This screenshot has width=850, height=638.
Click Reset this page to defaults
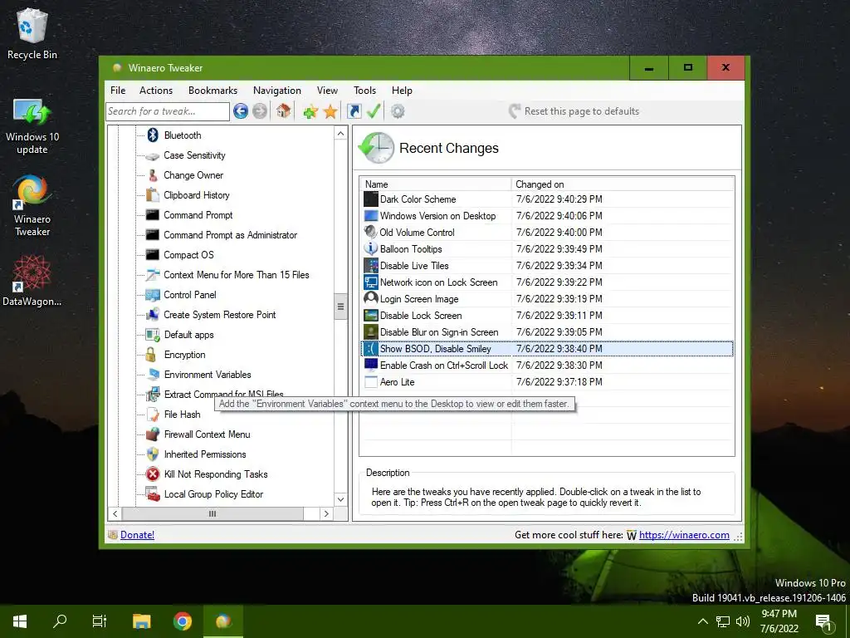[x=574, y=111]
